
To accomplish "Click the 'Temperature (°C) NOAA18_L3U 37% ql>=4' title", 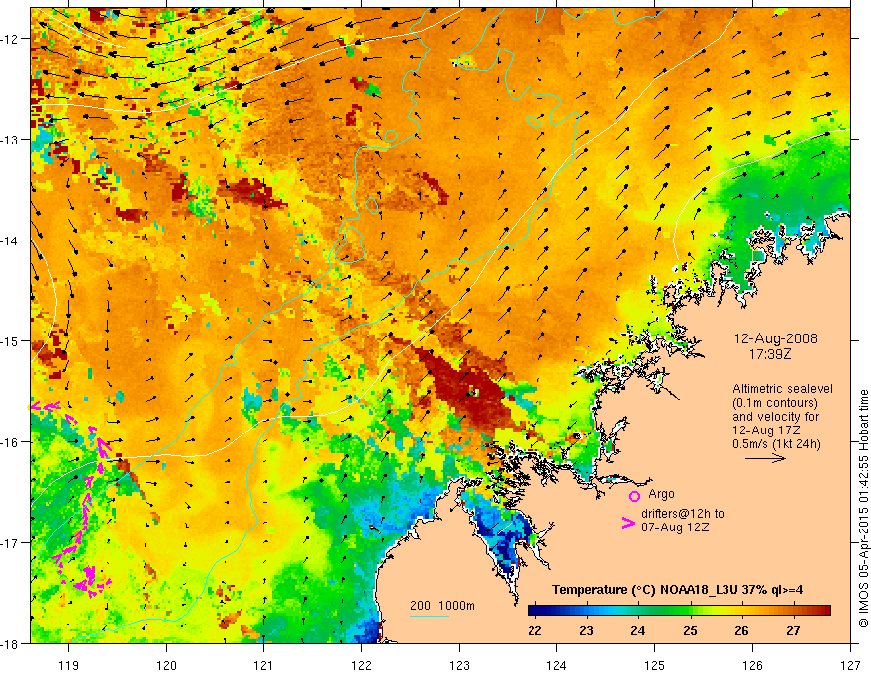I will pos(677,590).
